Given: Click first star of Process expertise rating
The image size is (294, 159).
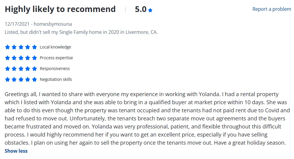Looking at the screenshot, I should [x=7, y=58].
